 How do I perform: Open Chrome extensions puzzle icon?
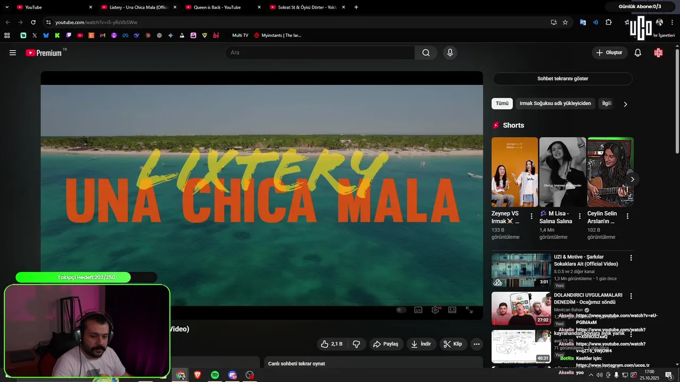609,22
